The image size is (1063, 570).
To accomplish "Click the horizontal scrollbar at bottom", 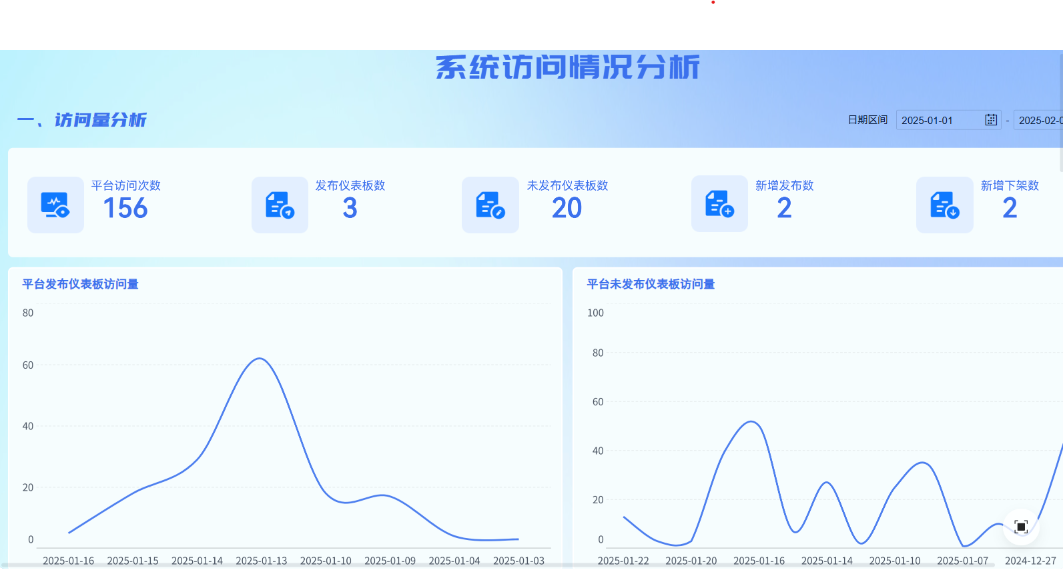I will tap(497, 565).
